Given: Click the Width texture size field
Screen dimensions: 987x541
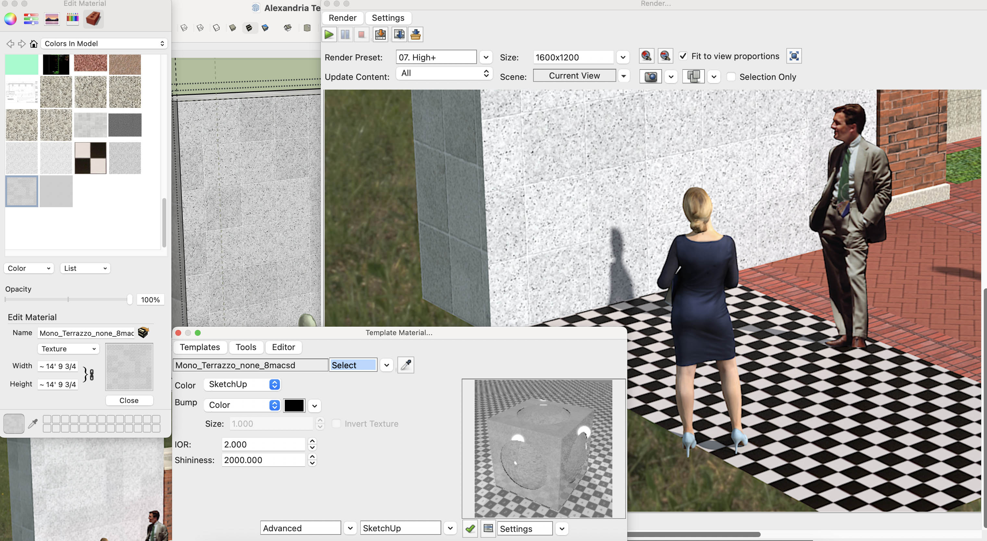Looking at the screenshot, I should (x=58, y=366).
